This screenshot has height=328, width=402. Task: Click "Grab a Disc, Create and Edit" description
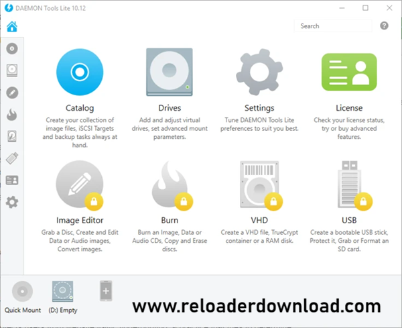point(80,241)
